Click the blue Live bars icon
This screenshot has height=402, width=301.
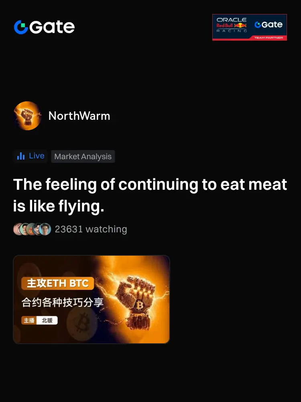click(21, 156)
